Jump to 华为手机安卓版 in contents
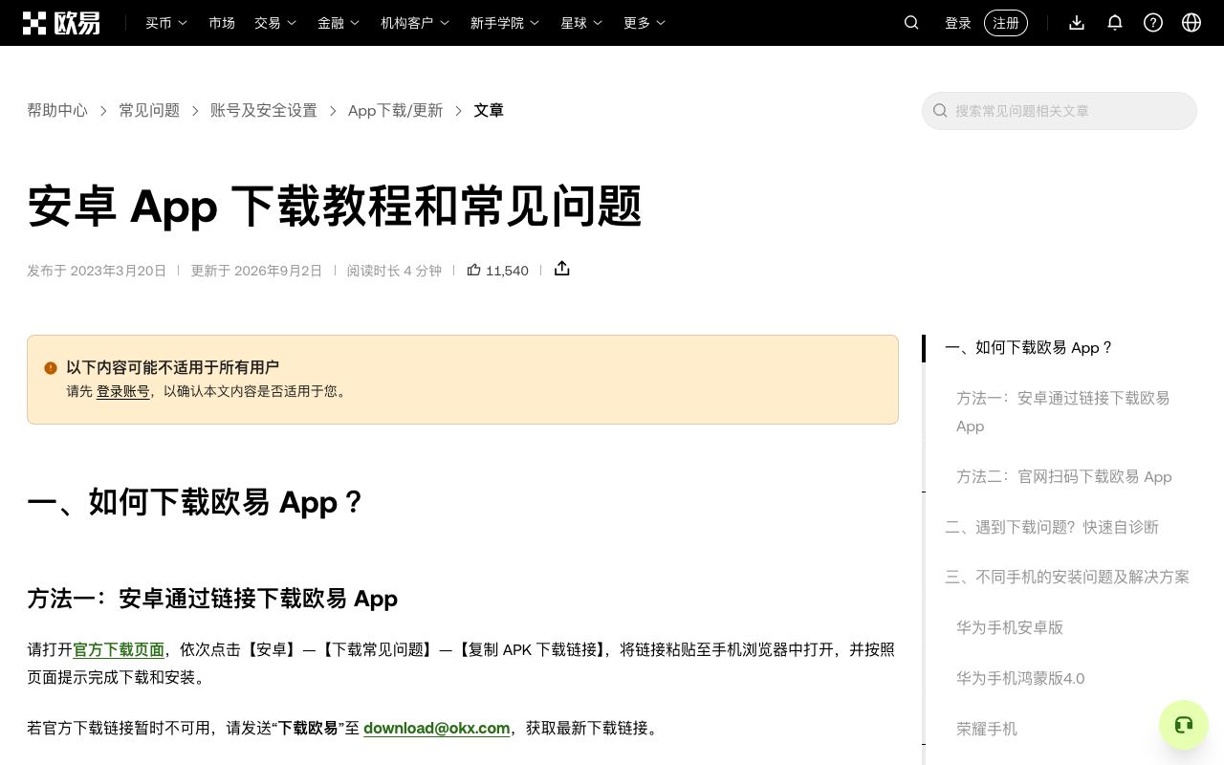This screenshot has width=1224, height=765. [1010, 627]
